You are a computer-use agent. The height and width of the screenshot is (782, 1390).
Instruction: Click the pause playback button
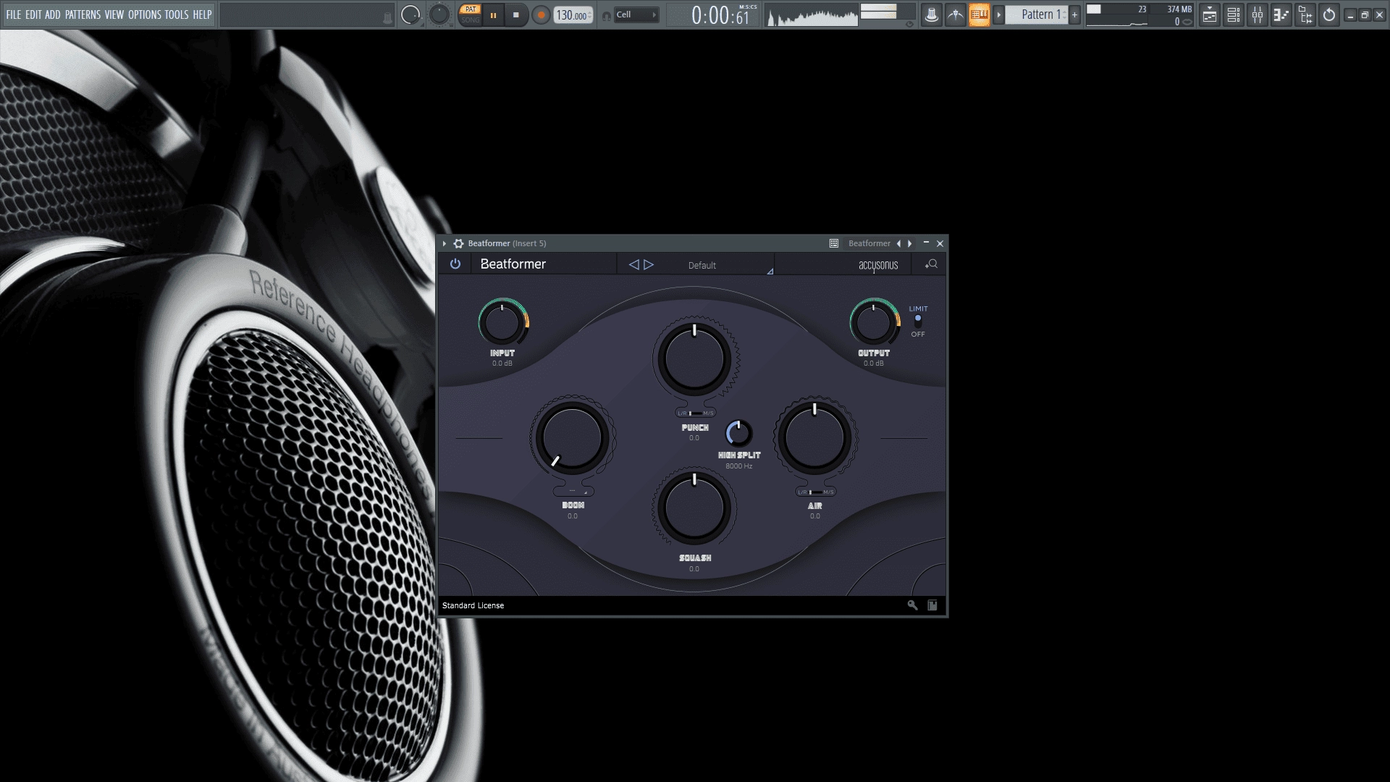494,14
